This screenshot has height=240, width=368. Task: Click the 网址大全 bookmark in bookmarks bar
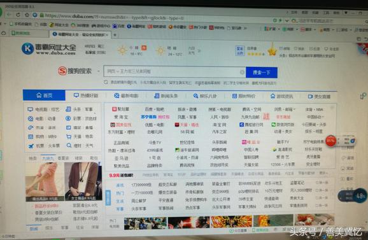tap(59, 25)
